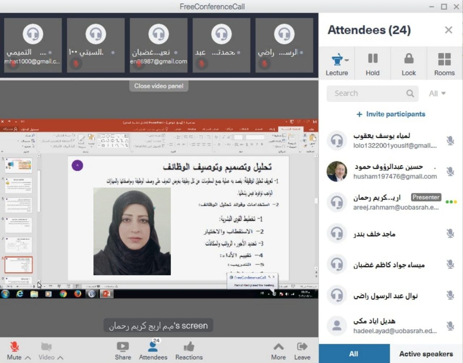Image resolution: width=463 pixels, height=363 pixels.
Task: Select the All tab at bottom
Action: point(354,354)
